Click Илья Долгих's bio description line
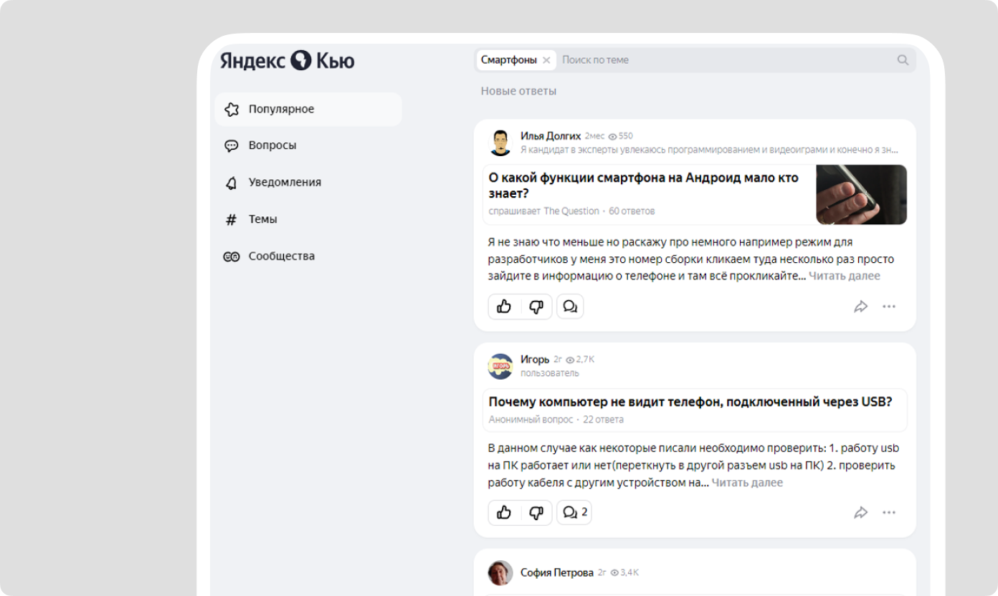Viewport: 998px width, 596px height. click(709, 150)
